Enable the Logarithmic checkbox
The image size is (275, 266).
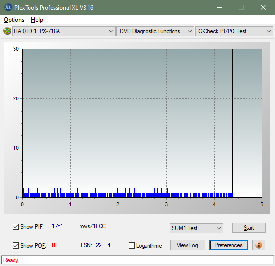(x=131, y=245)
